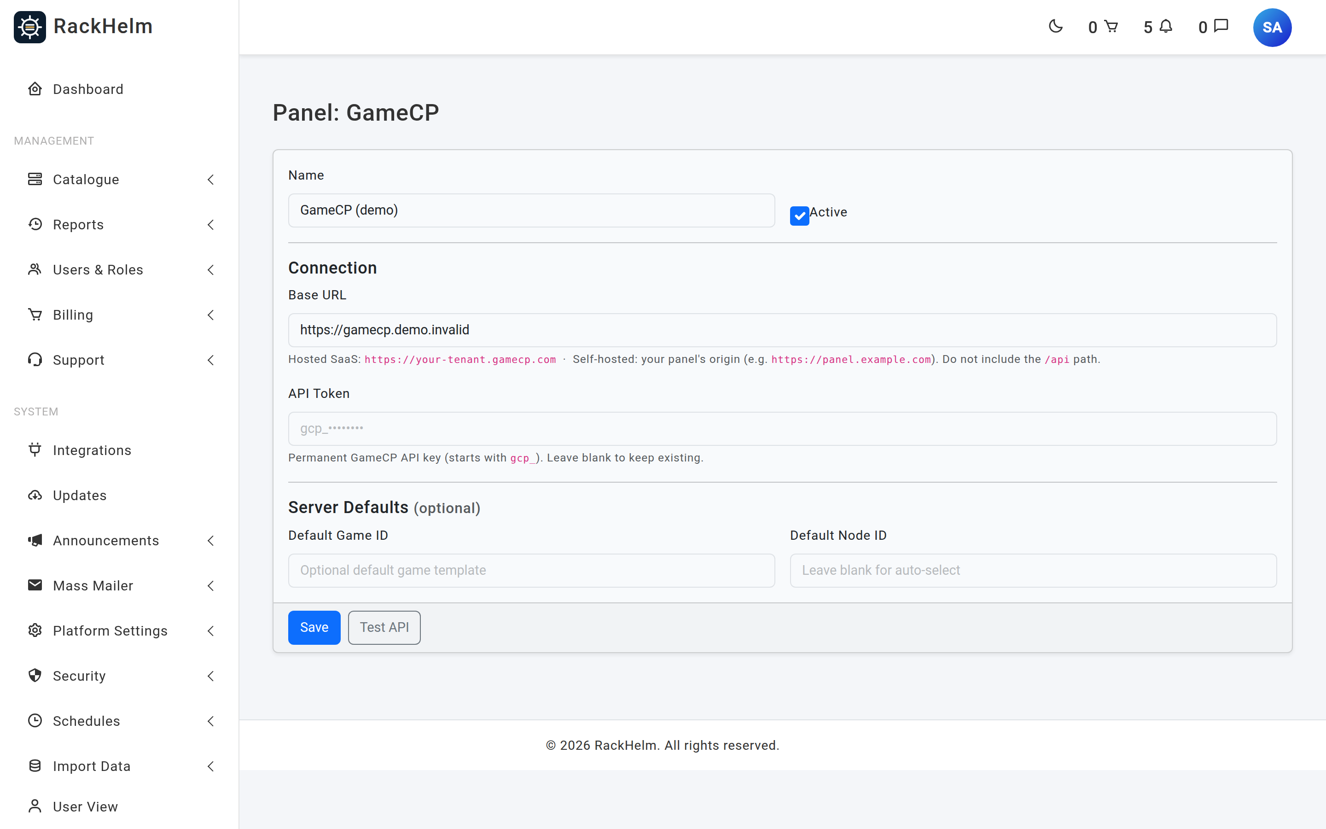Click the Dashboard home icon
Image resolution: width=1326 pixels, height=829 pixels.
(x=35, y=89)
